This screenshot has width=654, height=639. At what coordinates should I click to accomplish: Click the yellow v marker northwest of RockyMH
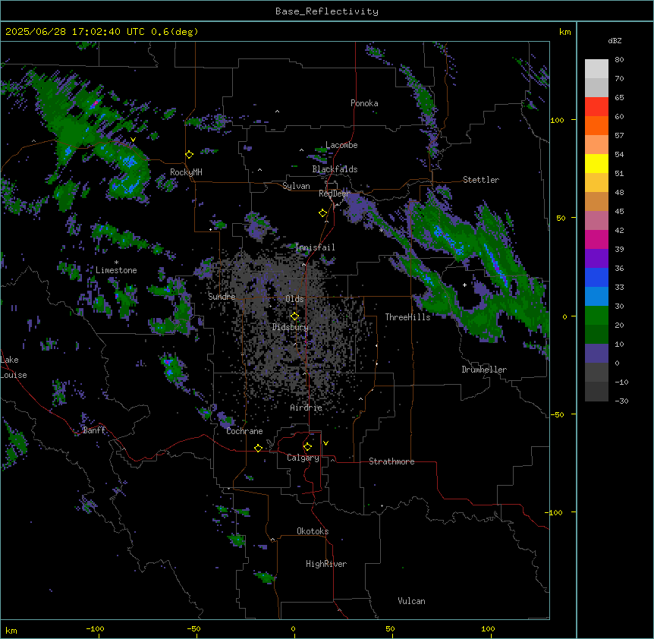(133, 140)
